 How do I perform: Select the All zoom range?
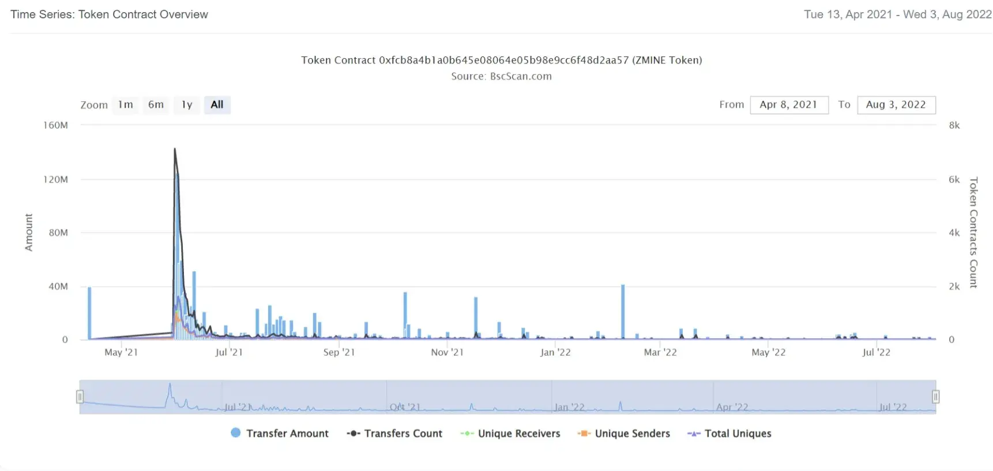(217, 105)
